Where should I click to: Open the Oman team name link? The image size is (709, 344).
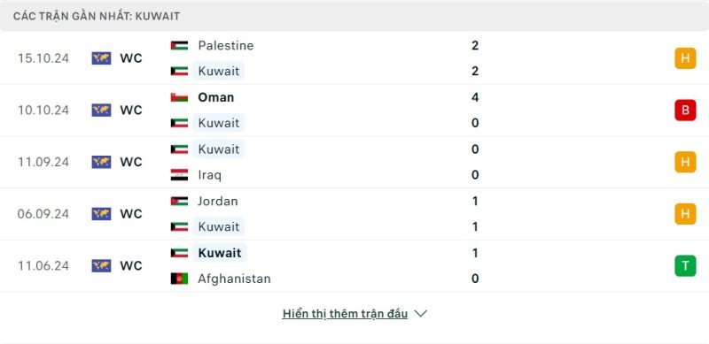tap(215, 97)
